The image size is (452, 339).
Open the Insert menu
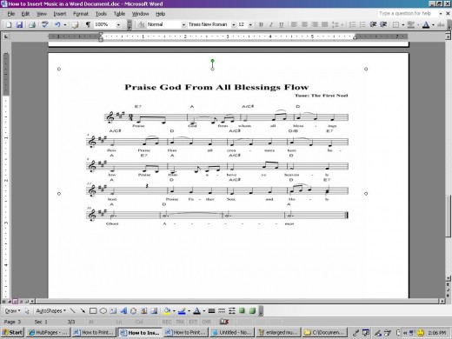60,14
